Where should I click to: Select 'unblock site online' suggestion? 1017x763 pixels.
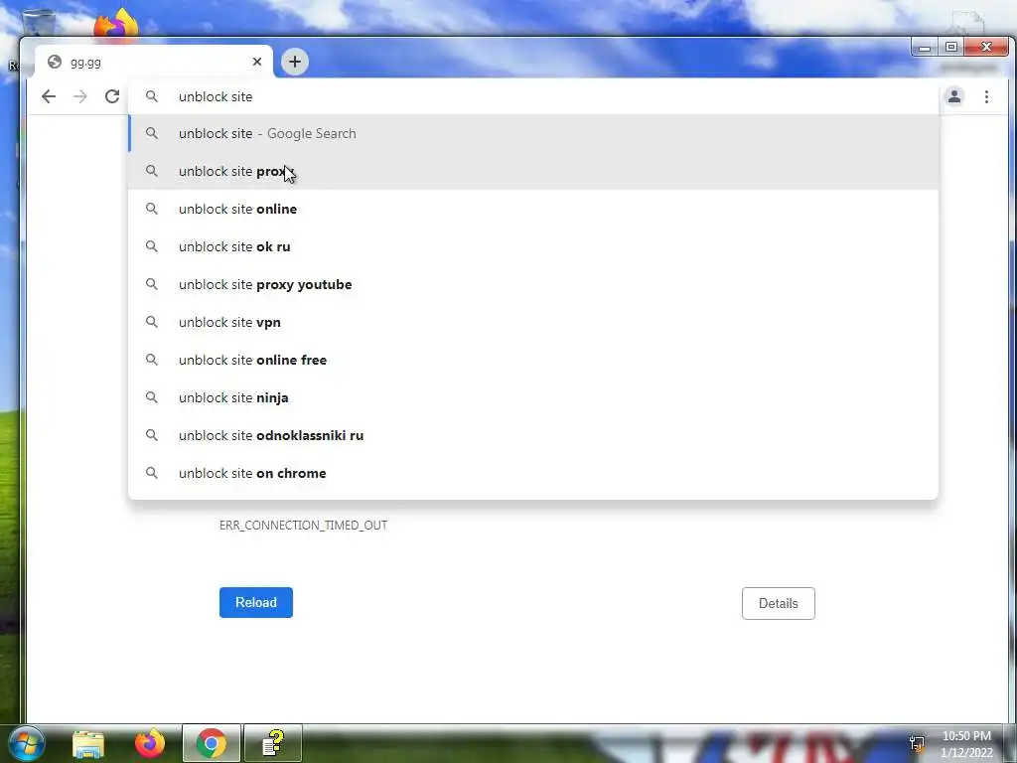[x=533, y=209]
